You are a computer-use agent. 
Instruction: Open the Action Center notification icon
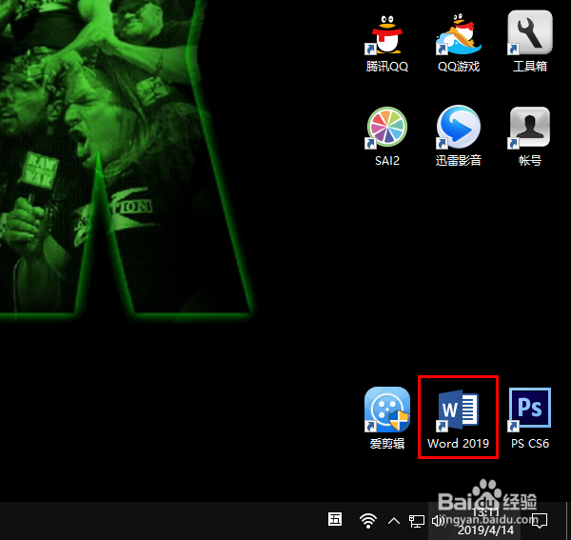pos(540,521)
